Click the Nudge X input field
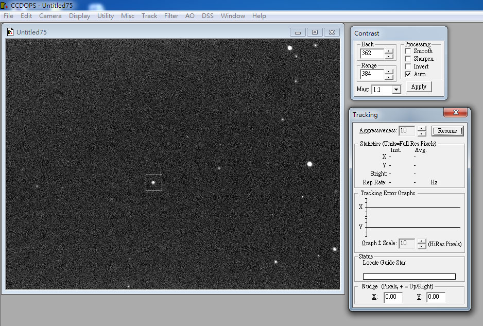483x326 pixels. point(393,297)
